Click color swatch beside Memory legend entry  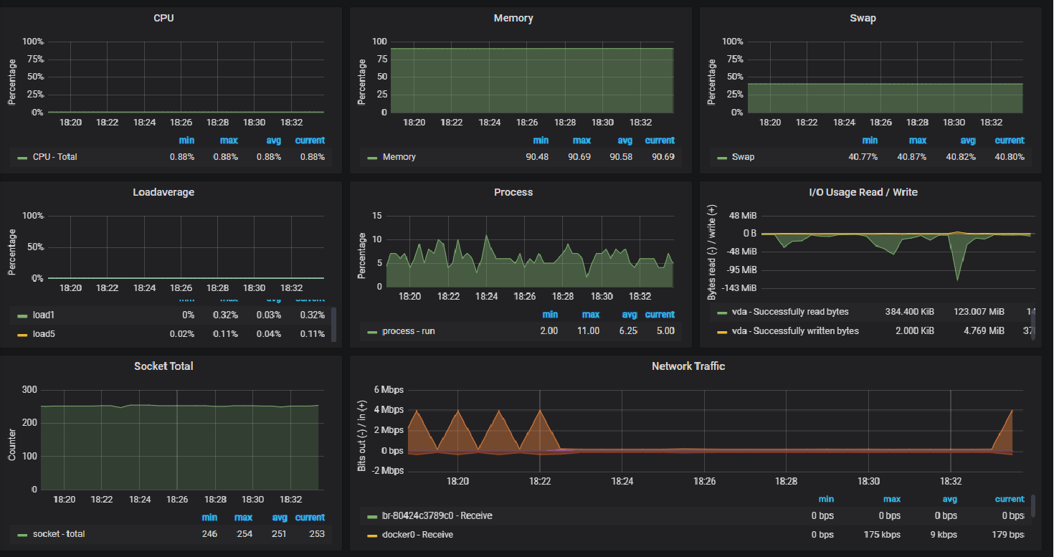pyautogui.click(x=372, y=157)
